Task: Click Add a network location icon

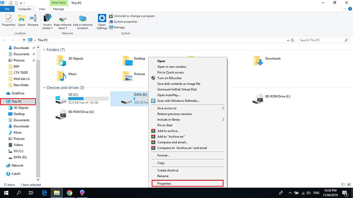Action: click(x=83, y=19)
